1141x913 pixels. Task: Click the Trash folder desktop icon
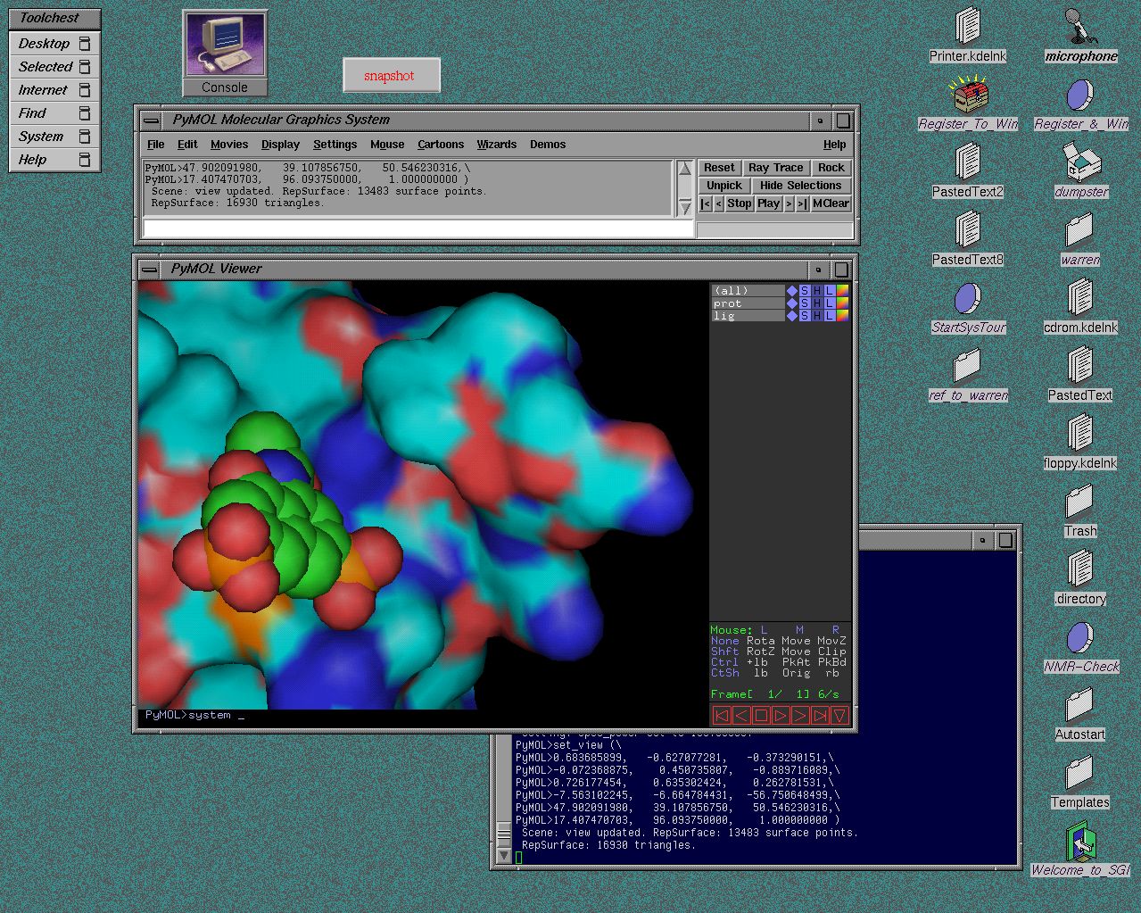point(1079,510)
